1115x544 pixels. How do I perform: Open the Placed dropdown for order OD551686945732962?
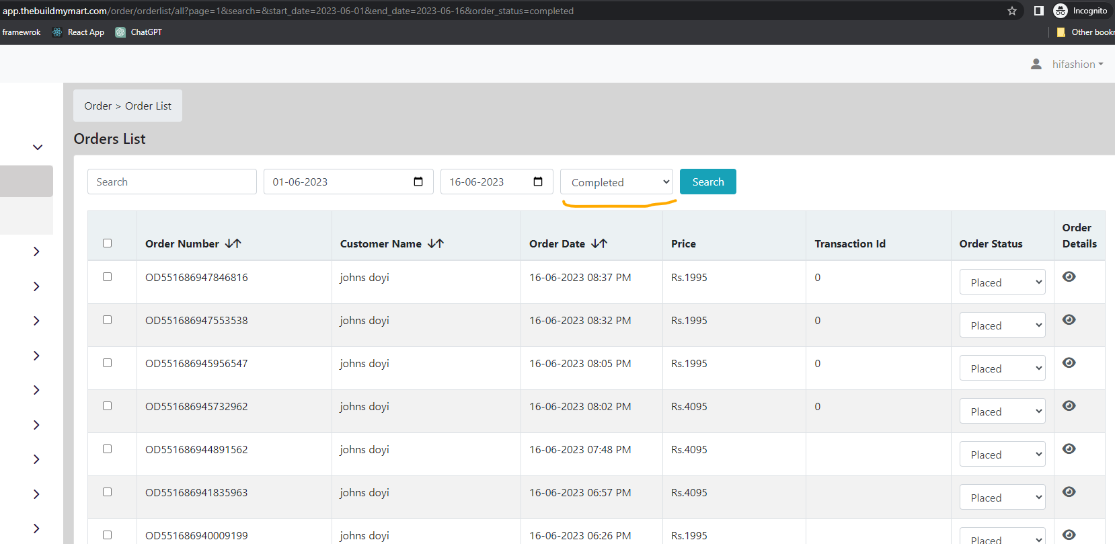point(1002,412)
